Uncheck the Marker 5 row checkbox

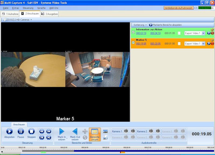coord(133,42)
